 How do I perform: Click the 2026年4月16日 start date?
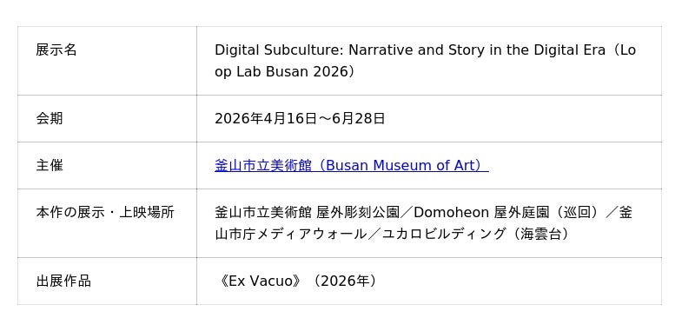pyautogui.click(x=266, y=118)
